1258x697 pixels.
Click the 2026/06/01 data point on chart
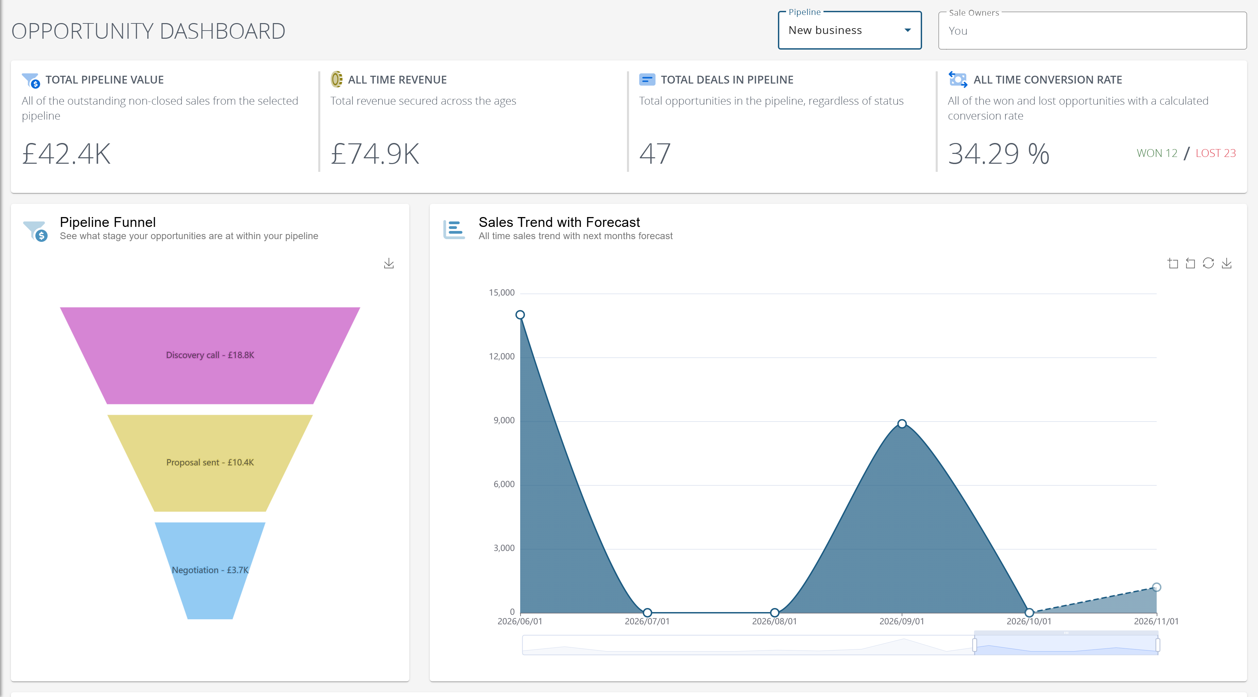(520, 315)
